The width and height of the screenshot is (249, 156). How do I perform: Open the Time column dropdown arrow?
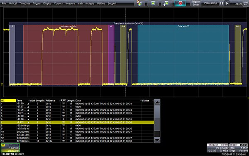click(x=29, y=101)
